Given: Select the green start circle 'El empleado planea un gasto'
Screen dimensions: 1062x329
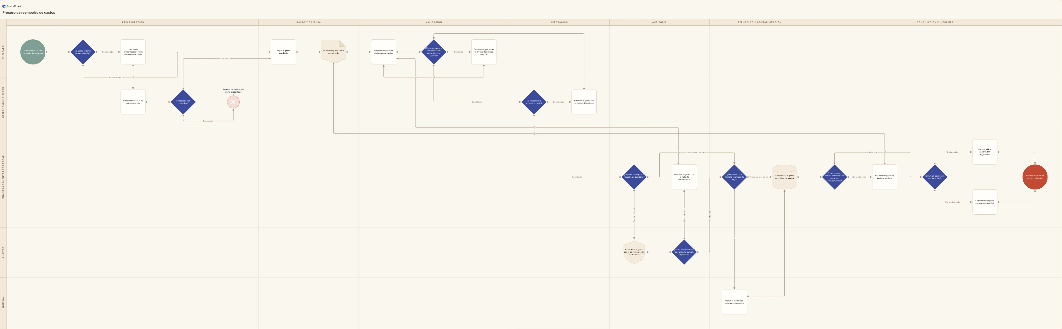Looking at the screenshot, I should click(33, 52).
